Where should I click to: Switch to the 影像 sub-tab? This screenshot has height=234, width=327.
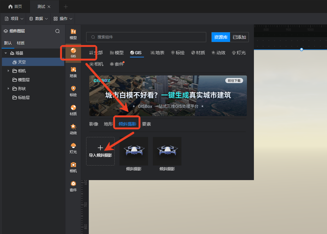(94, 124)
